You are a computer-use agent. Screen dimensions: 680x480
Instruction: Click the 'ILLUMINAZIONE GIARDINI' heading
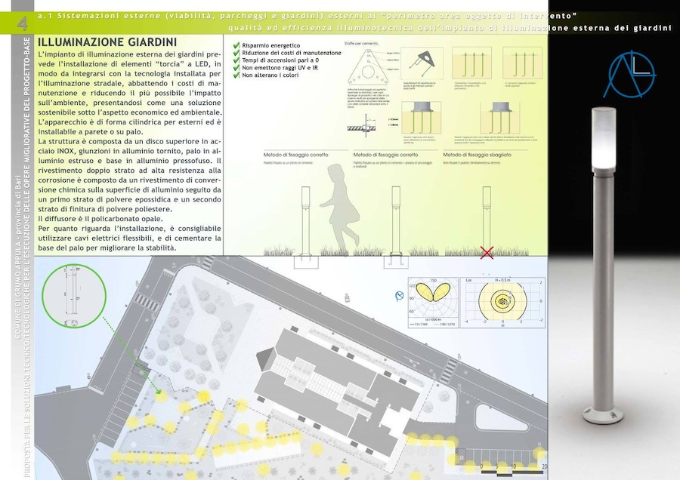point(107,43)
